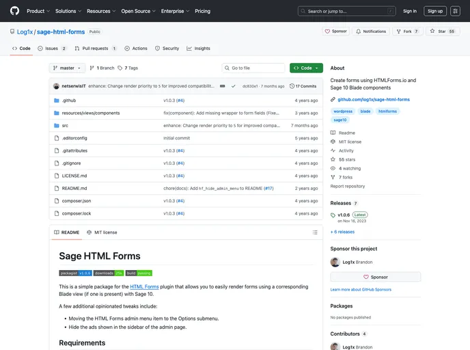Click the Notifications bell button
470x350 pixels.
click(371, 31)
